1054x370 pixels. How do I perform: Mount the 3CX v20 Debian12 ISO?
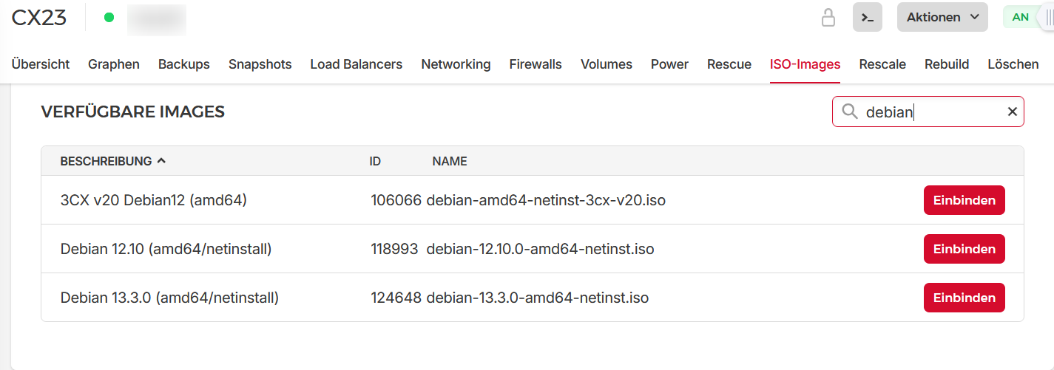(964, 200)
